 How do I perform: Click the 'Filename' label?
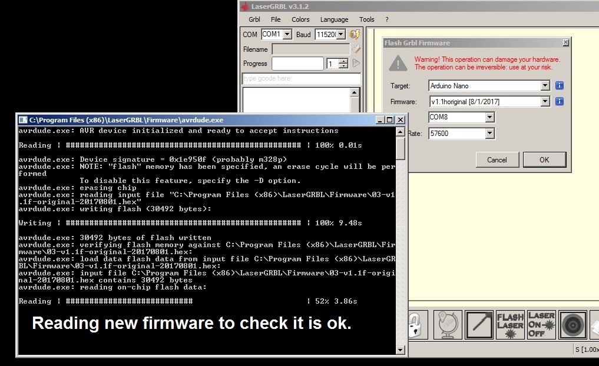point(255,49)
